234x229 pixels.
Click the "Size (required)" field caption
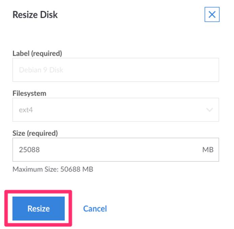pos(35,133)
